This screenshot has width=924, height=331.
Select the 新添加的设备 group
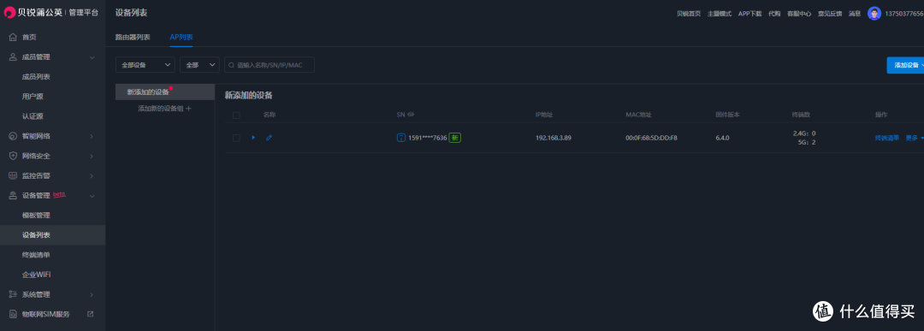coord(165,92)
